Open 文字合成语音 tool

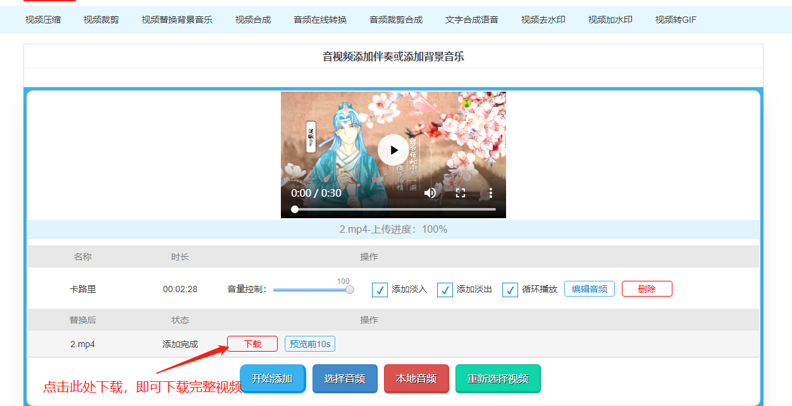coord(472,20)
